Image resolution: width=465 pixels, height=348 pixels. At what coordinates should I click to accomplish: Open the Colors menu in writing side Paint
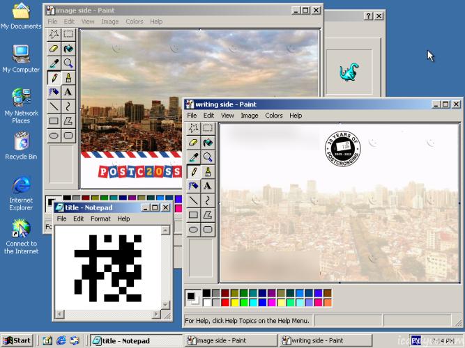(x=274, y=116)
